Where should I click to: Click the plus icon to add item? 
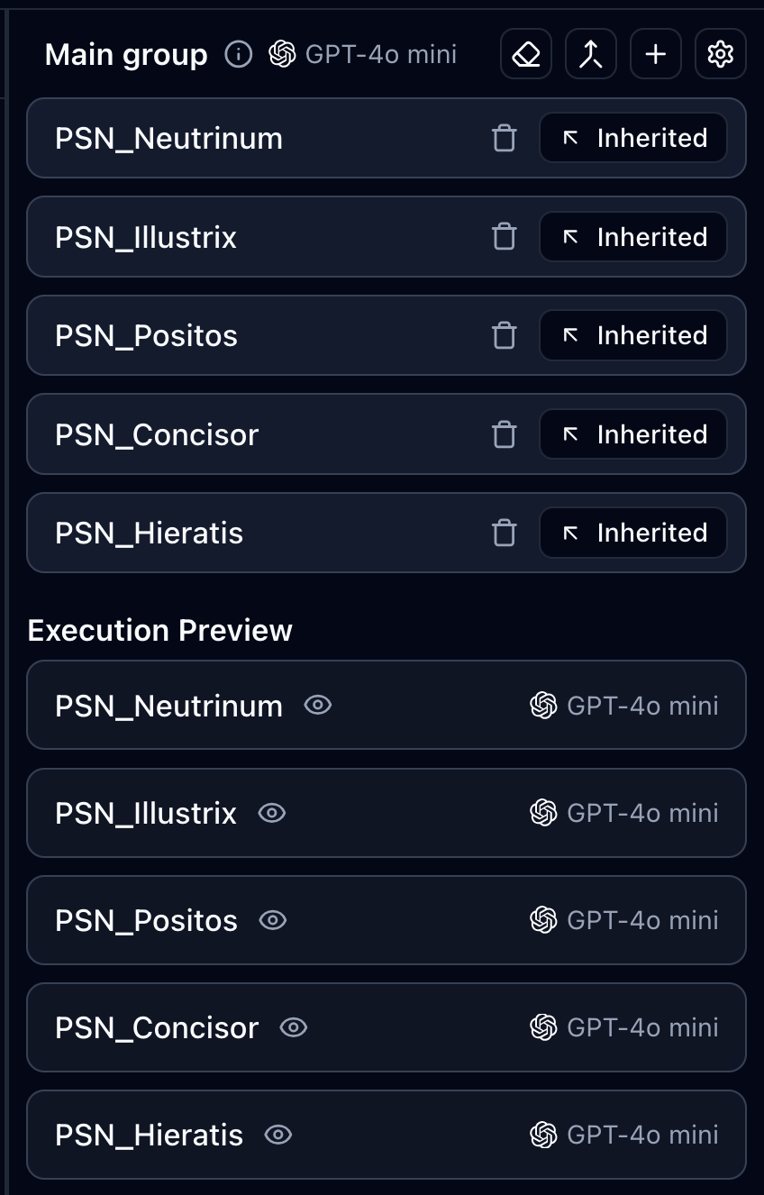pos(656,55)
